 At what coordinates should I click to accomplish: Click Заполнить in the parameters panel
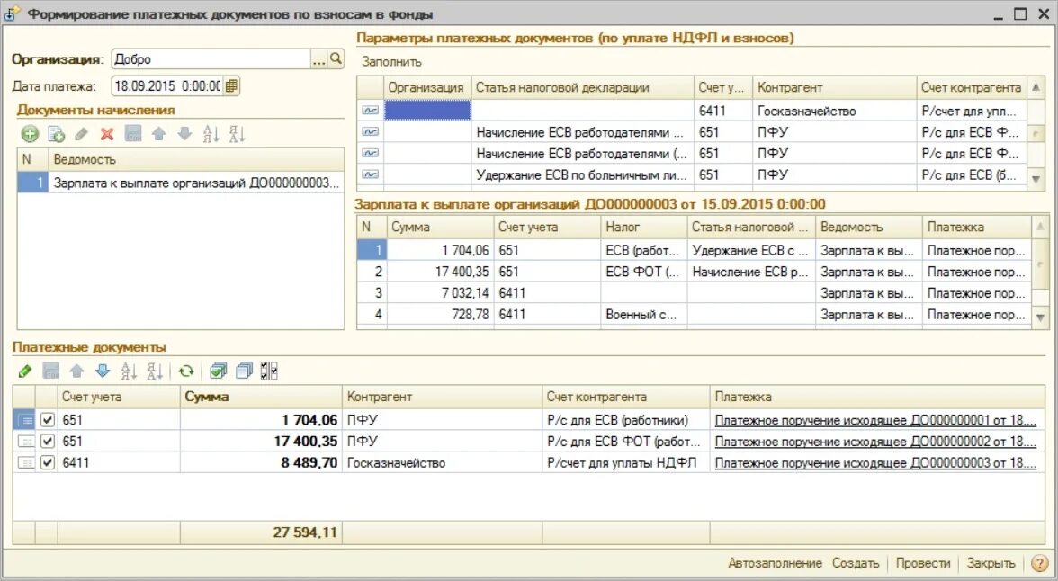(x=391, y=61)
